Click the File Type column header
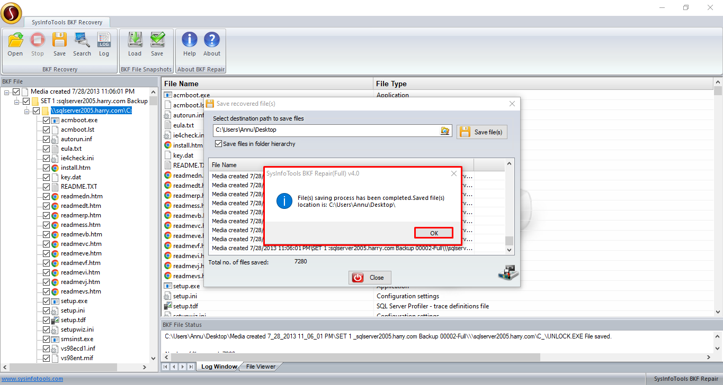 pyautogui.click(x=543, y=84)
